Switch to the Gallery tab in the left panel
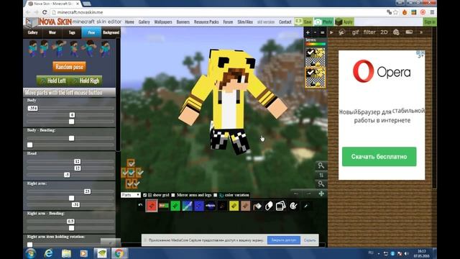 32,32
